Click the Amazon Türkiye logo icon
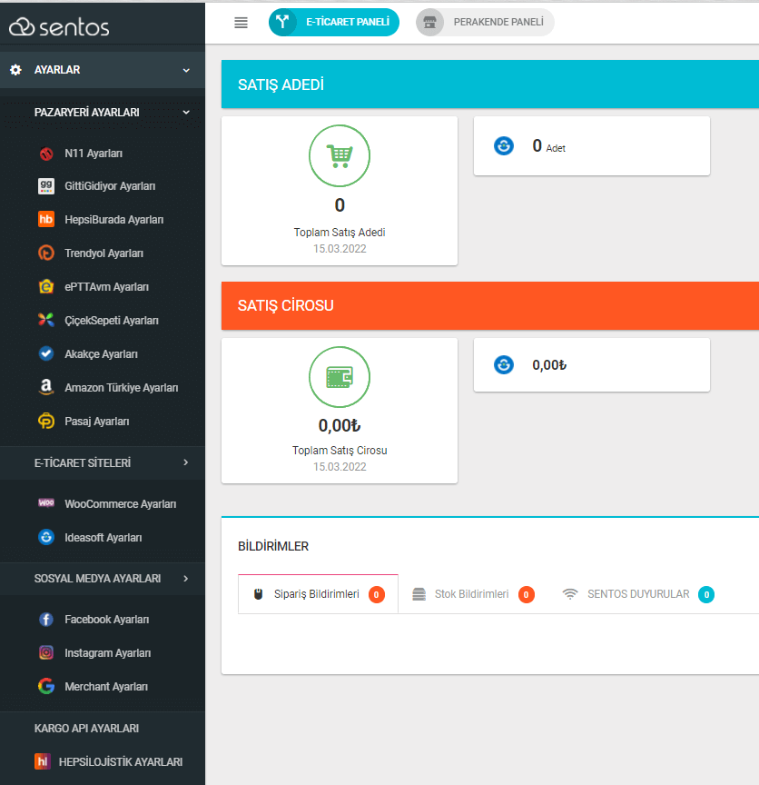The height and width of the screenshot is (785, 759). tap(46, 387)
